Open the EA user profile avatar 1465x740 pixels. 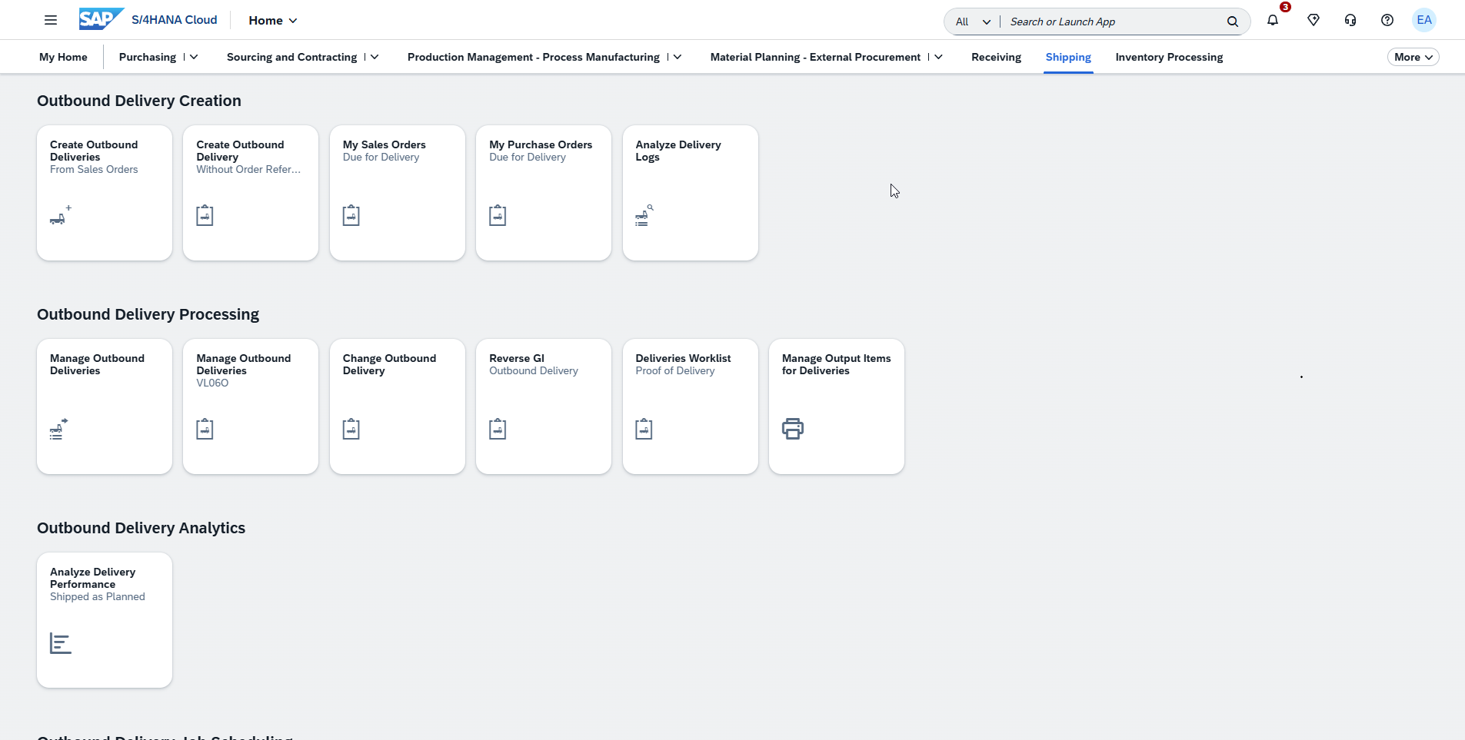1424,20
